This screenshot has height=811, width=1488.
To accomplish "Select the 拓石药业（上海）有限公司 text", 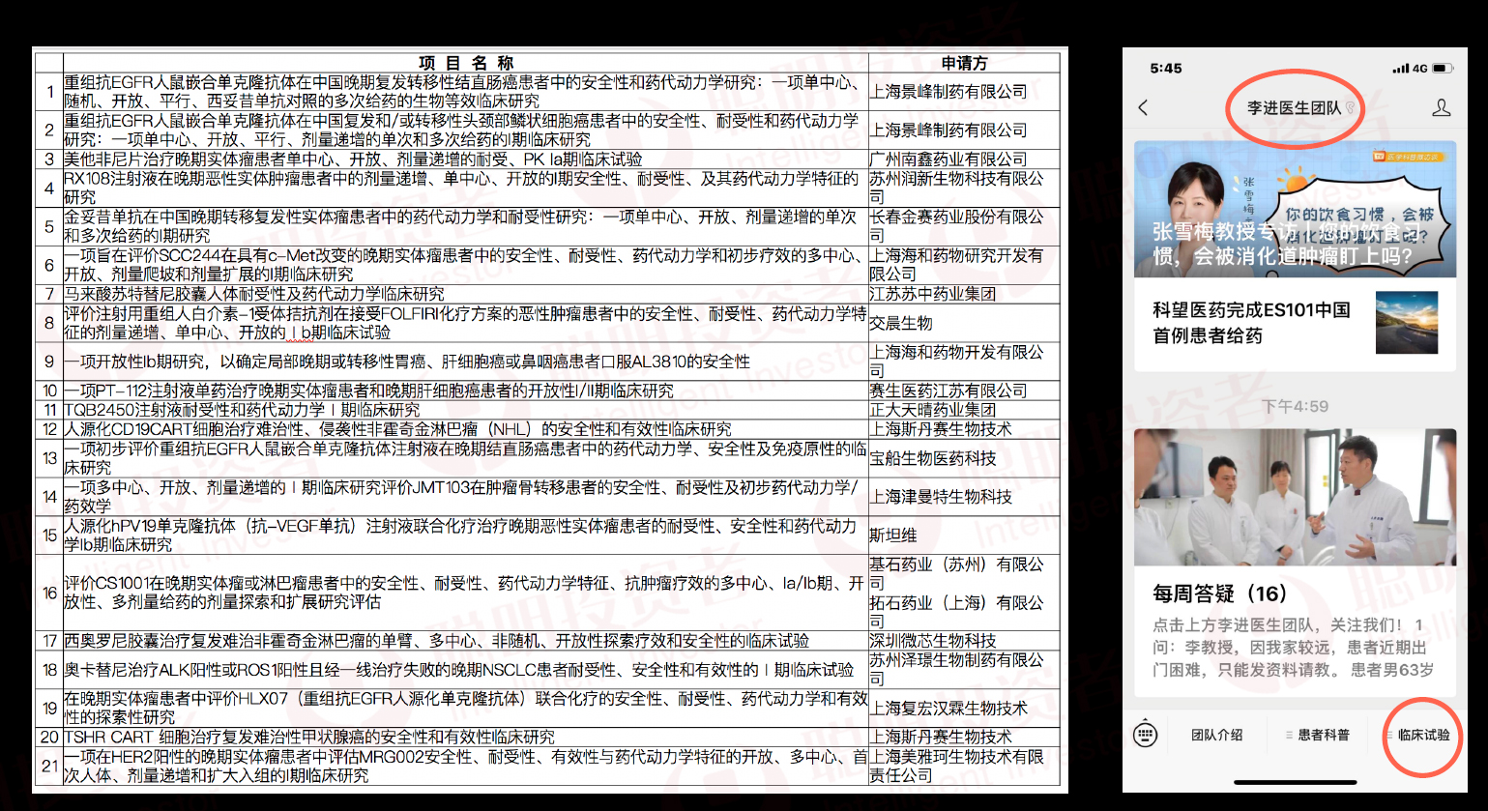I will coord(957,612).
